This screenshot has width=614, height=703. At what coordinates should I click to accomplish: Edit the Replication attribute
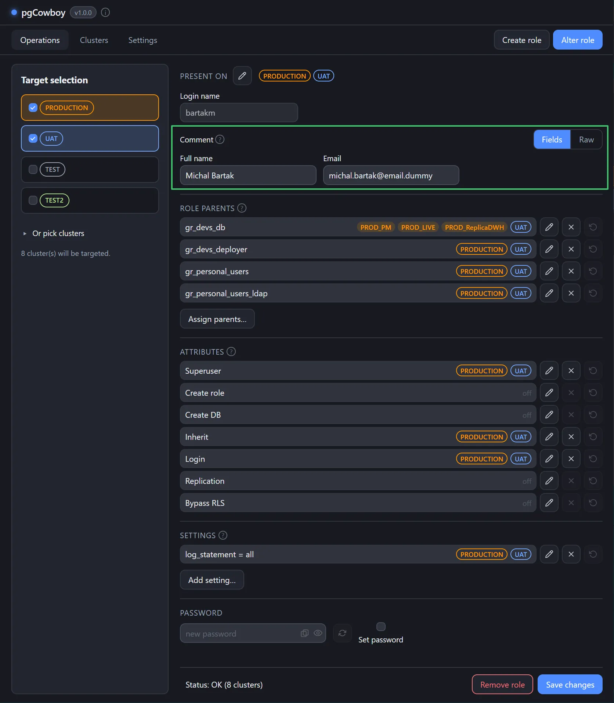click(x=549, y=481)
